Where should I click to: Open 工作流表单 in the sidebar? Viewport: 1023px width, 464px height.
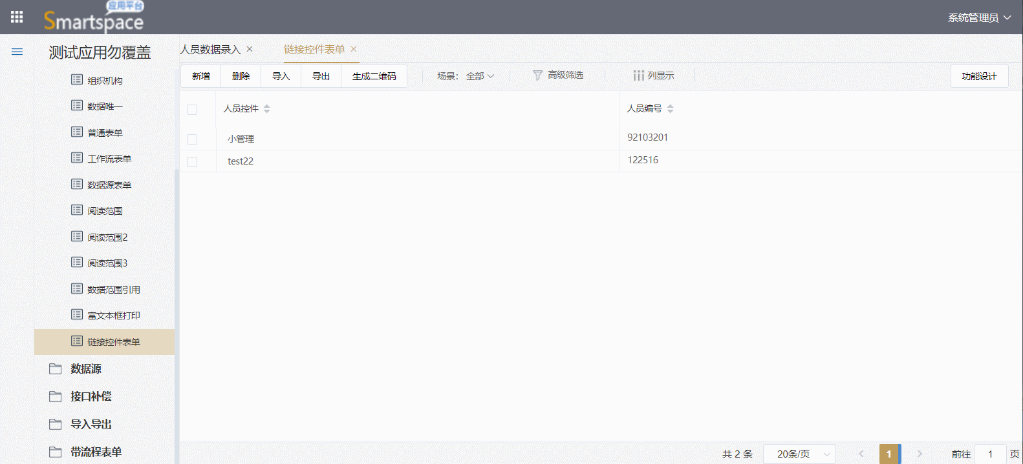tap(109, 159)
